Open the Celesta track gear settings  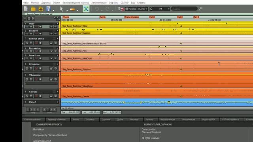[56, 96]
